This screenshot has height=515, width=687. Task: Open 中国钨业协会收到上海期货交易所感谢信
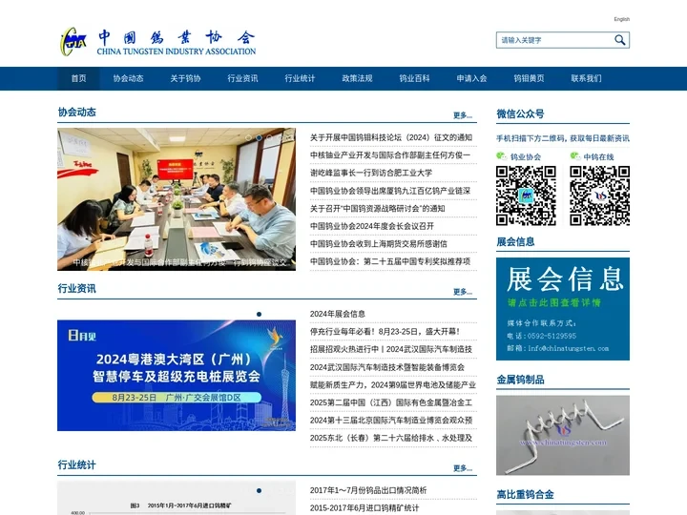[x=379, y=243]
